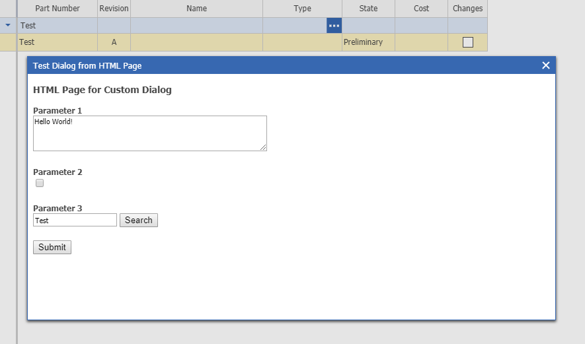
Task: Click the Part Number filter cell containing Test
Action: pyautogui.click(x=58, y=26)
